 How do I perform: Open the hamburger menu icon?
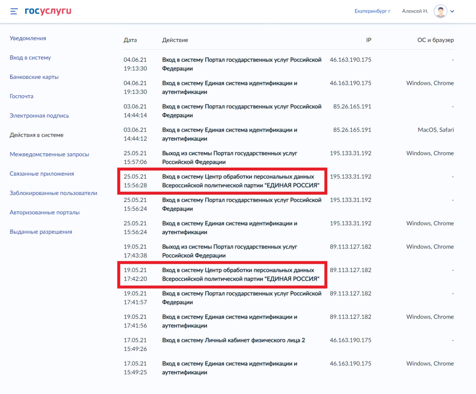pyautogui.click(x=14, y=12)
